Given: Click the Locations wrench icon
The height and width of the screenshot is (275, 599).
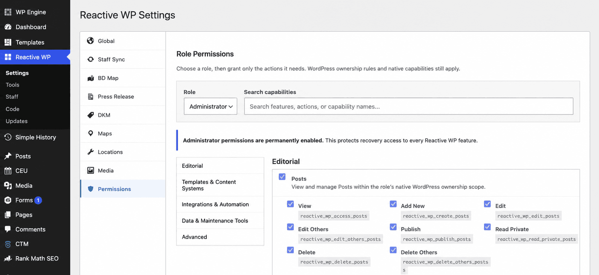Looking at the screenshot, I should pyautogui.click(x=91, y=152).
